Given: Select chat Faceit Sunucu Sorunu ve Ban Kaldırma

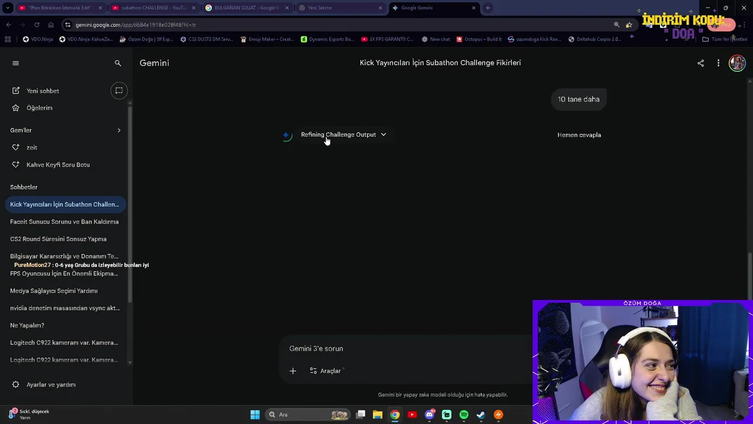Looking at the screenshot, I should (x=64, y=222).
